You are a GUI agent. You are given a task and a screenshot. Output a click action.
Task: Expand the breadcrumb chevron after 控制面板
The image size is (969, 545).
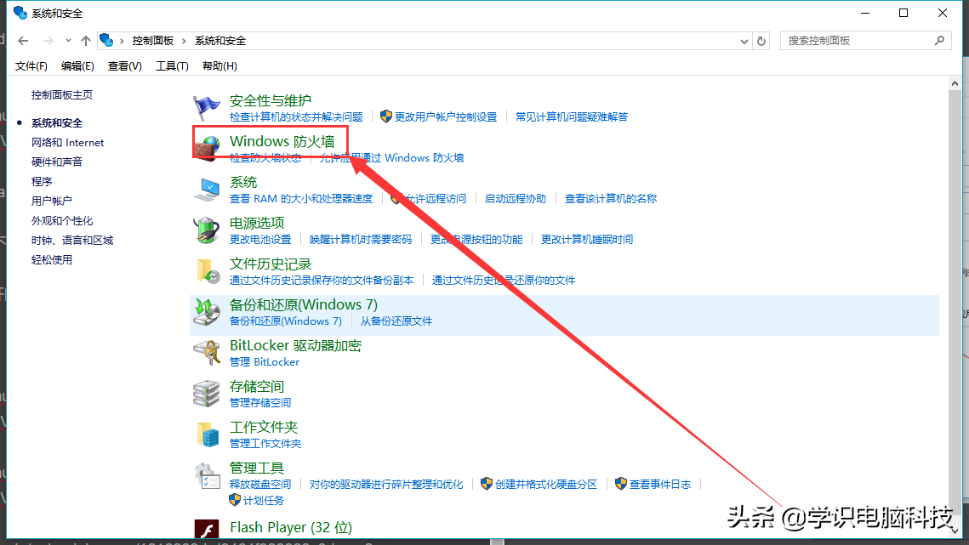coord(184,41)
